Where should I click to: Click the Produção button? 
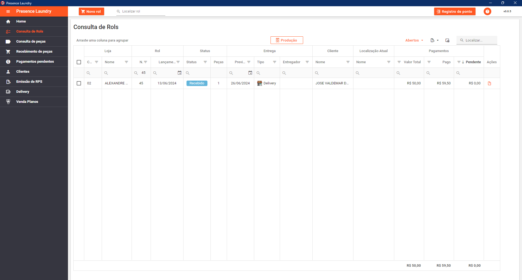coord(287,40)
